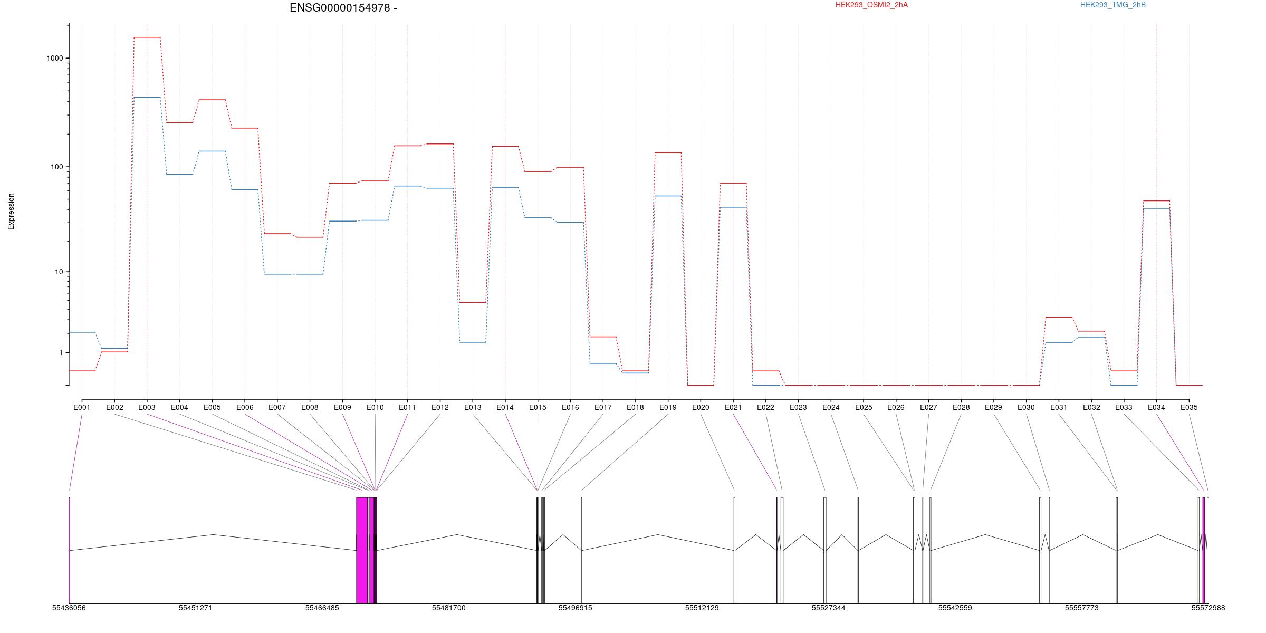Viewport: 1266px width, 633px height.
Task: Click the y-axis tick label 1000
Action: click(x=55, y=59)
